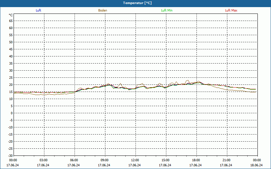The height and width of the screenshot is (169, 271).
Task: Click the 18:00 time axis label
Action: click(x=196, y=160)
